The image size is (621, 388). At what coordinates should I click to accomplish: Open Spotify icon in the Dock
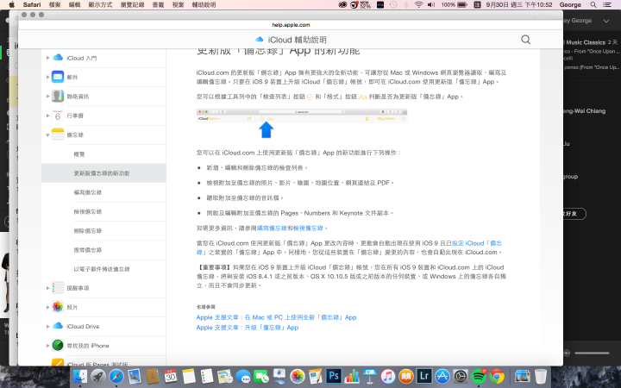click(x=479, y=376)
